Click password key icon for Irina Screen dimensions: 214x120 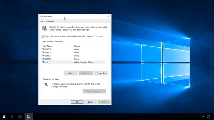(46, 84)
